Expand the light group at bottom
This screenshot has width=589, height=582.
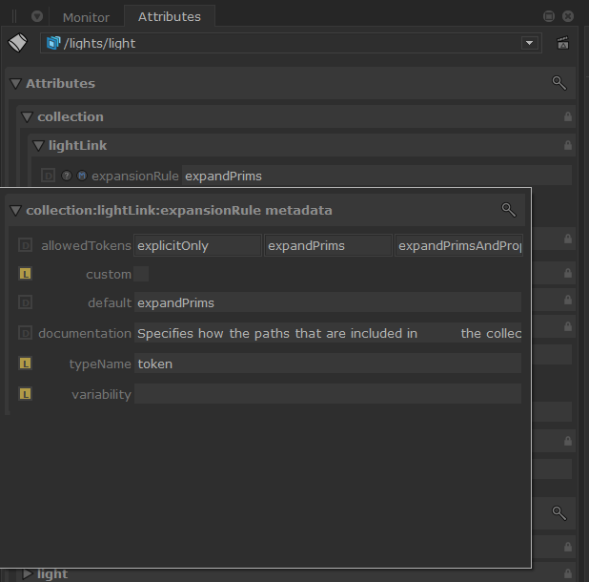pyautogui.click(x=27, y=573)
